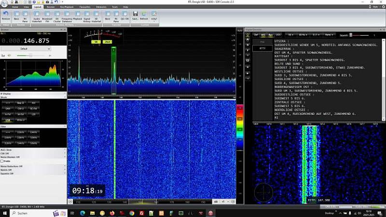Open the Home ribbon tab

pyautogui.click(x=15, y=7)
